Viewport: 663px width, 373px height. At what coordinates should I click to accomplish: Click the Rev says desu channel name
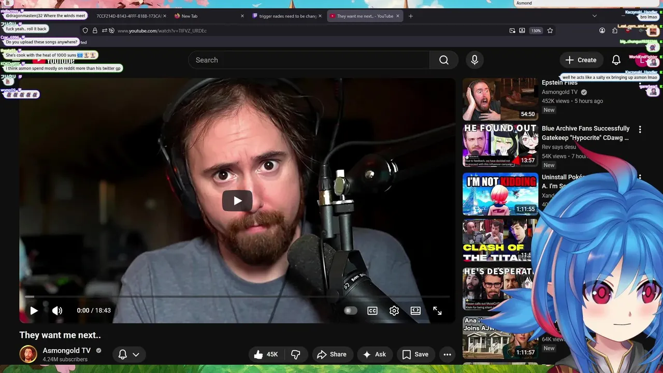[x=558, y=147]
